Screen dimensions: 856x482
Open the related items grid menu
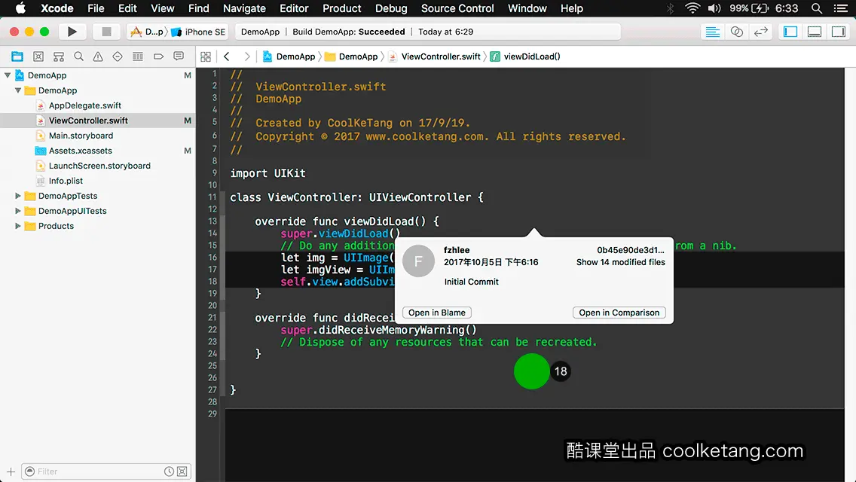pos(206,56)
